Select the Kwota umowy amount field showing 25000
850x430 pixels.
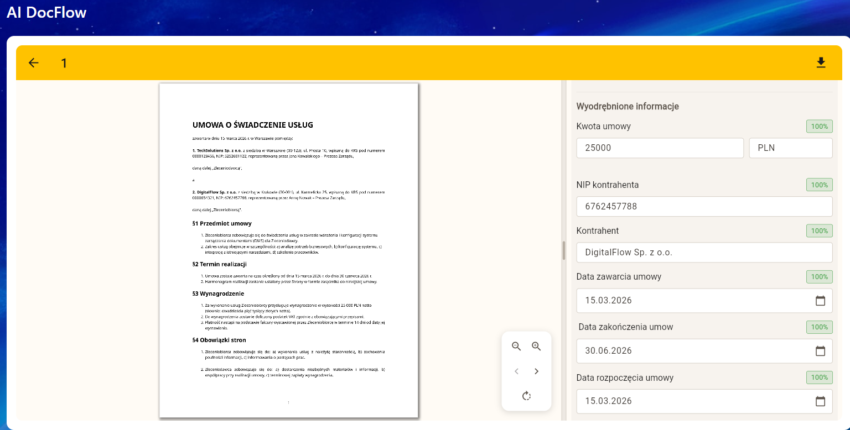click(660, 148)
